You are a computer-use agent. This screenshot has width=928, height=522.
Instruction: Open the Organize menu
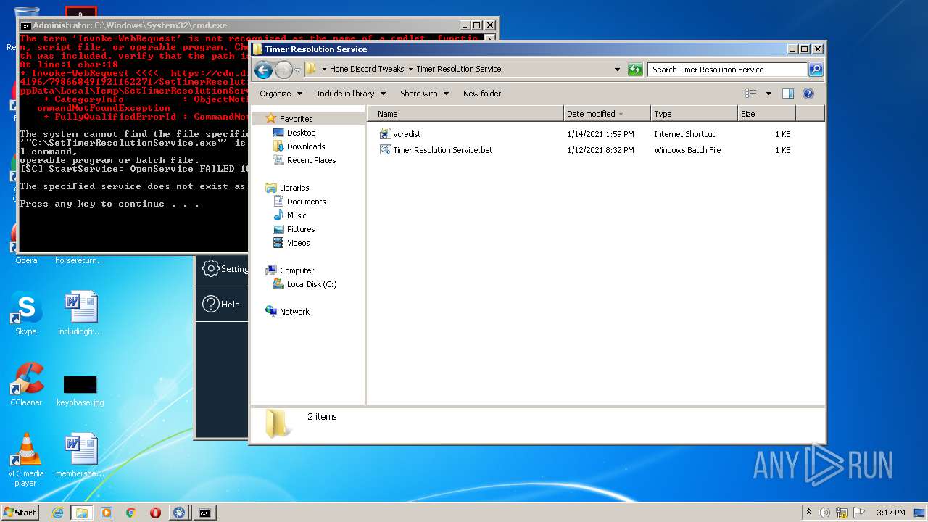(280, 94)
